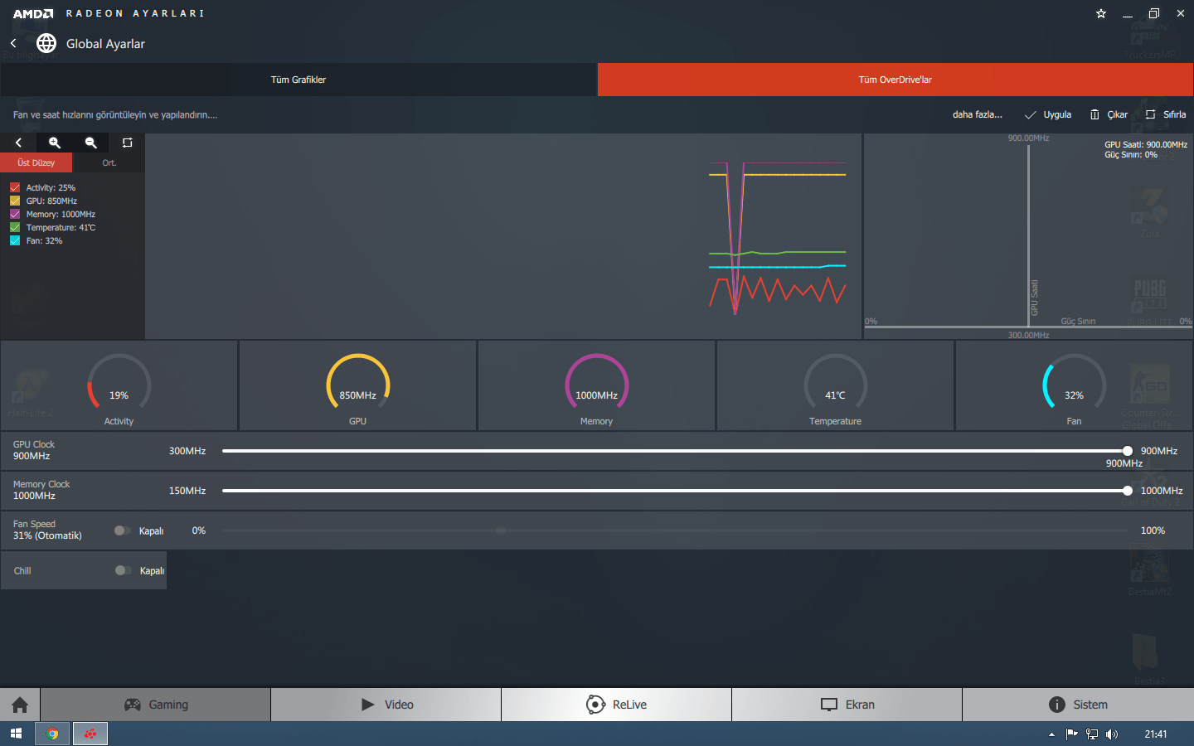Click the graph reset loop icon

[127, 143]
